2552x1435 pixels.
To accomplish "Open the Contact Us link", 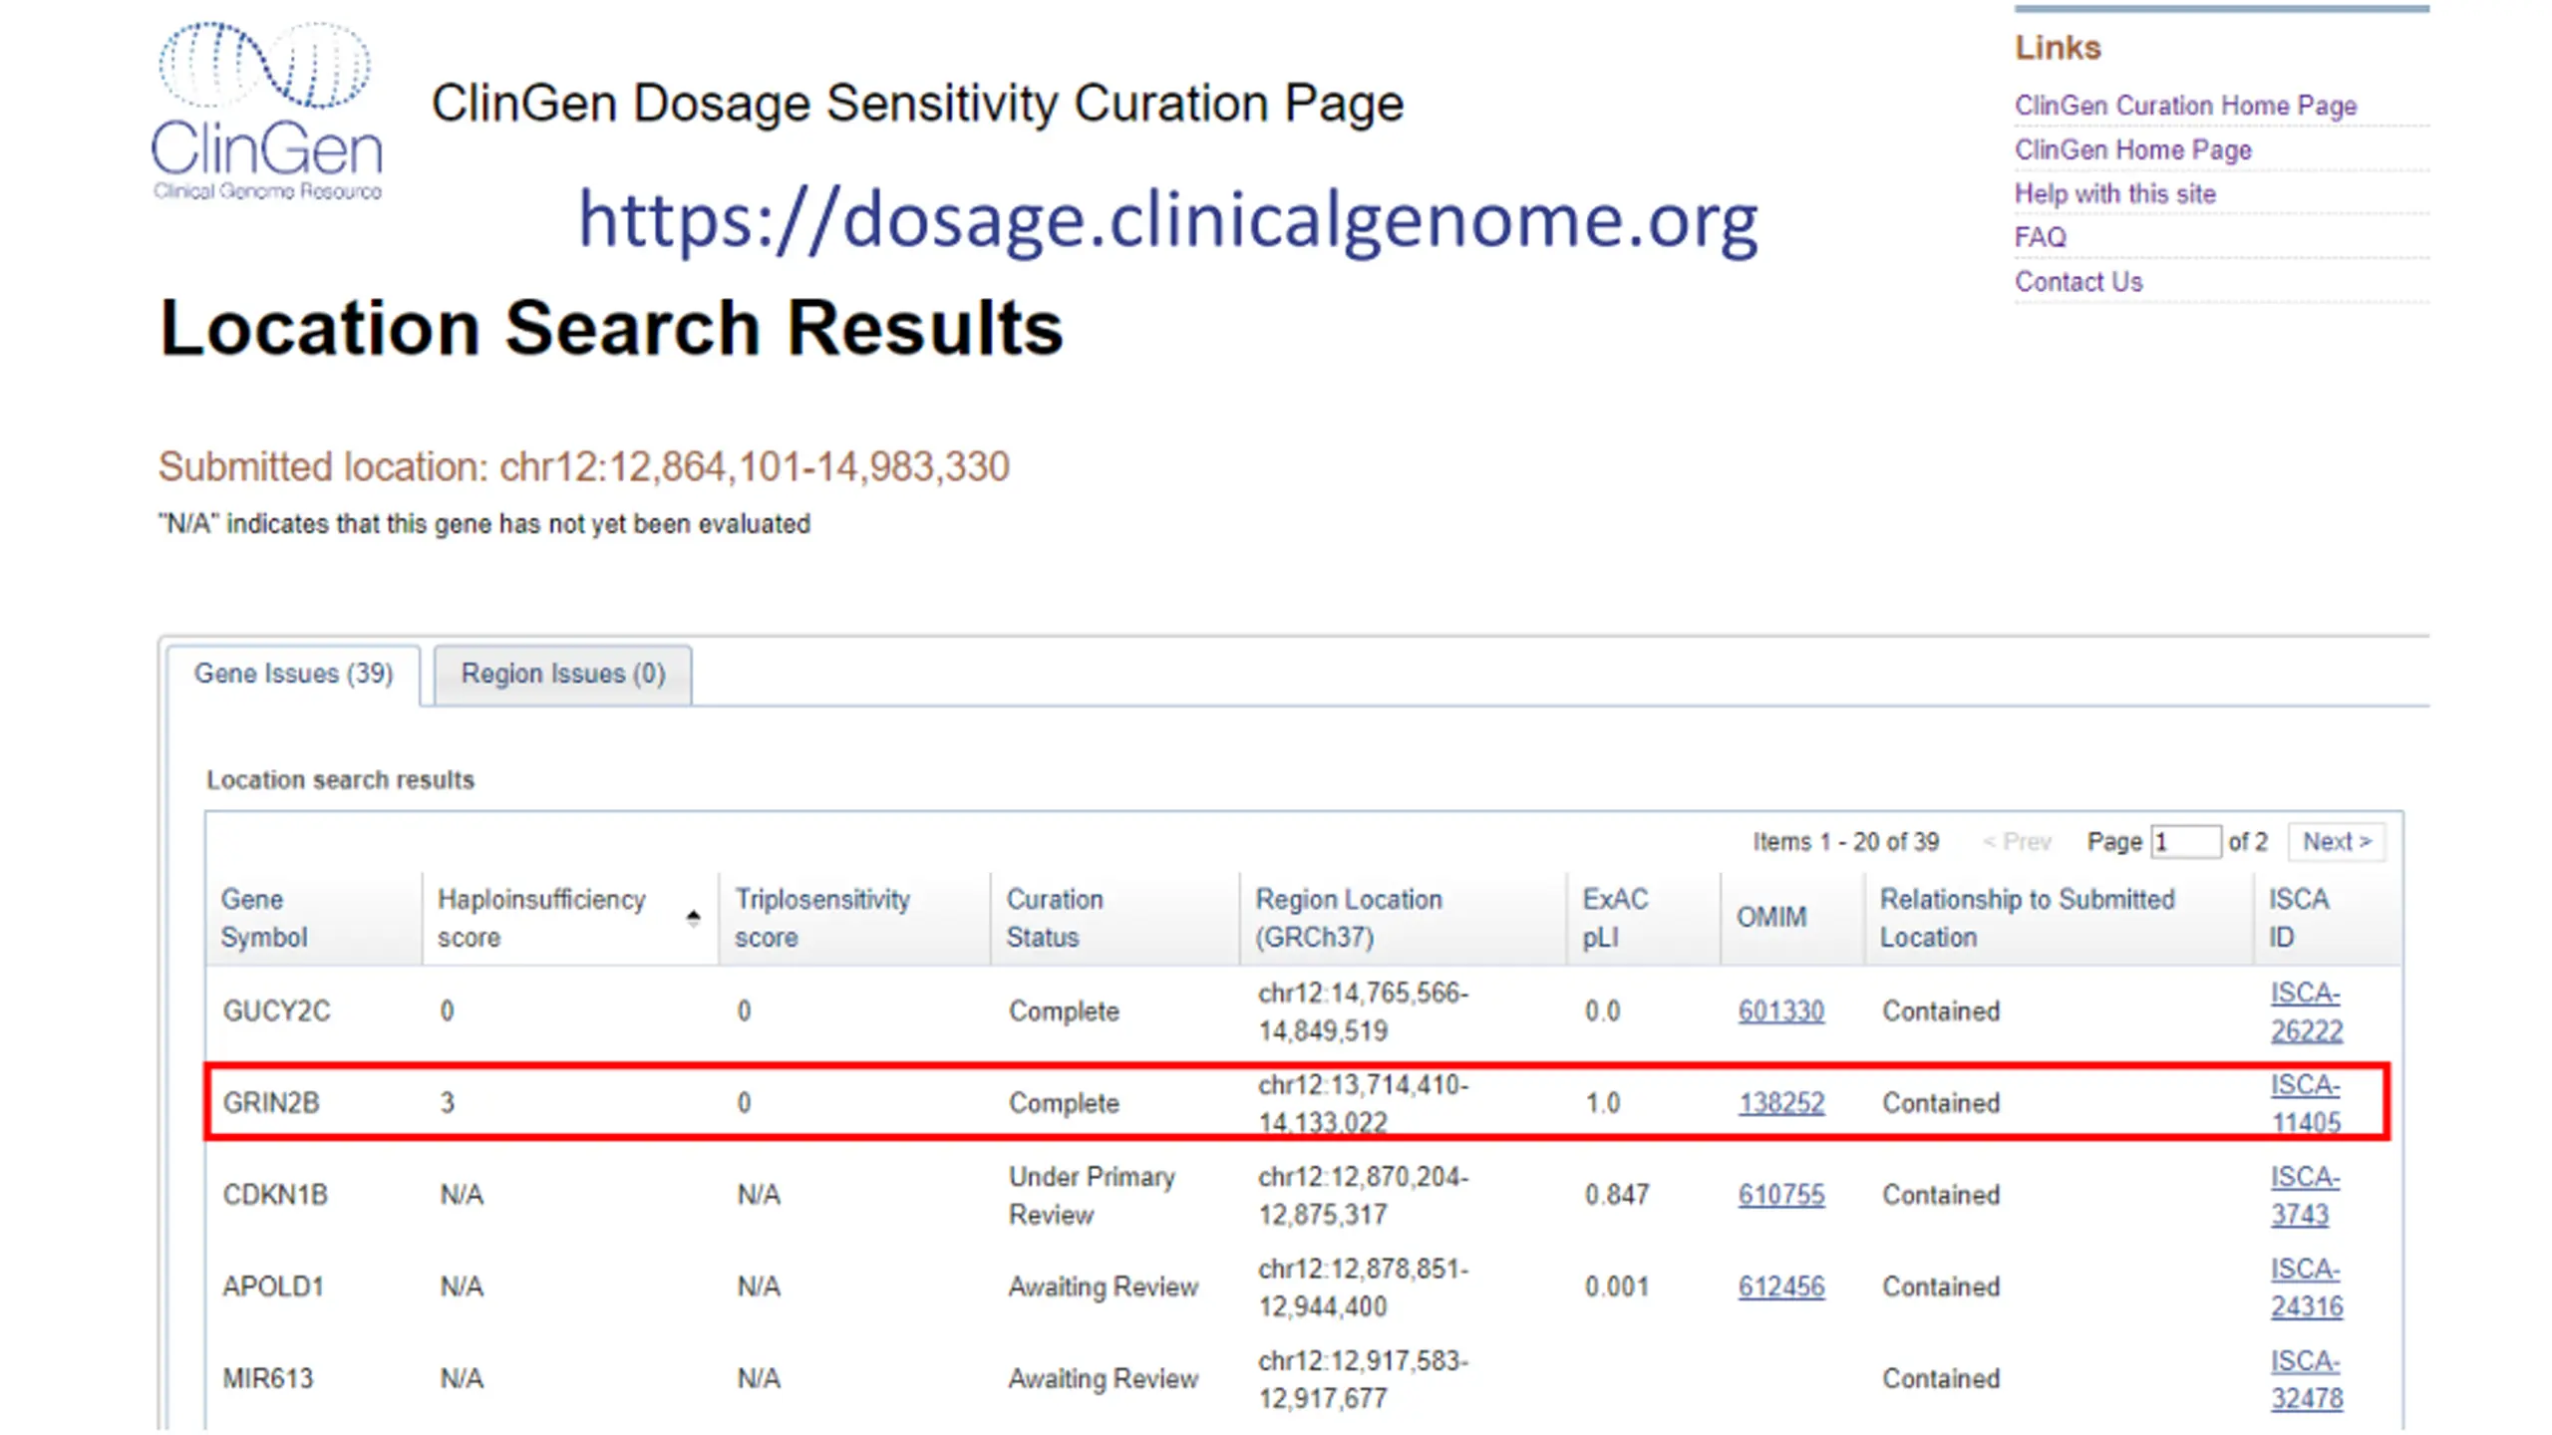I will click(2077, 281).
